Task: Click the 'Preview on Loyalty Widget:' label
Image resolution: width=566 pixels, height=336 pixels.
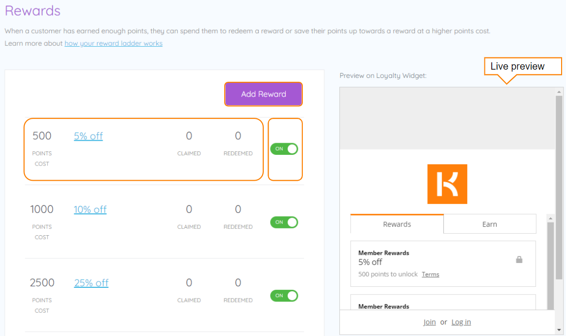Action: [383, 75]
